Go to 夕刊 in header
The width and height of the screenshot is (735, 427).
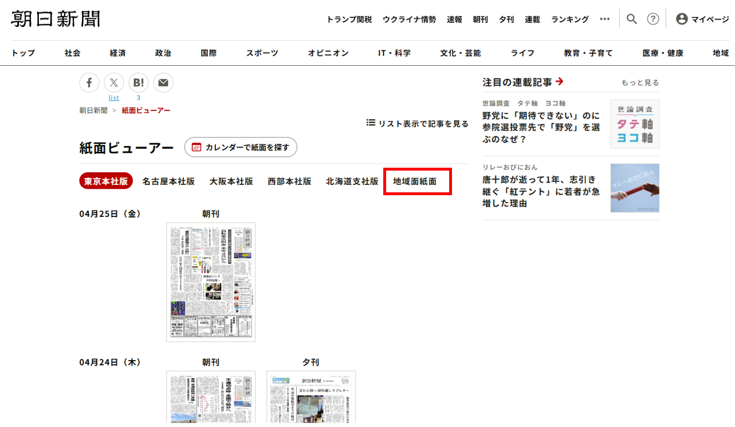point(506,19)
